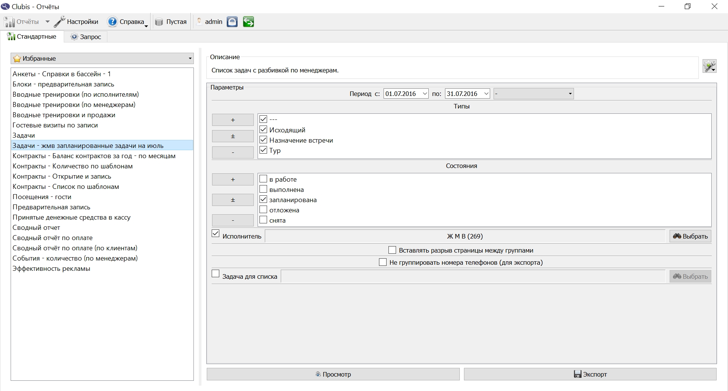
Task: Click the Просмотр preview button
Action: coord(333,374)
